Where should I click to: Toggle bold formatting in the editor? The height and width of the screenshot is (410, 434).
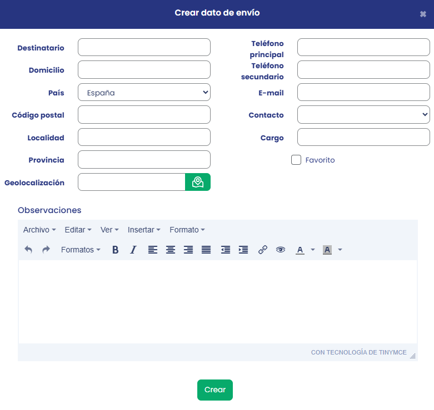(x=116, y=250)
